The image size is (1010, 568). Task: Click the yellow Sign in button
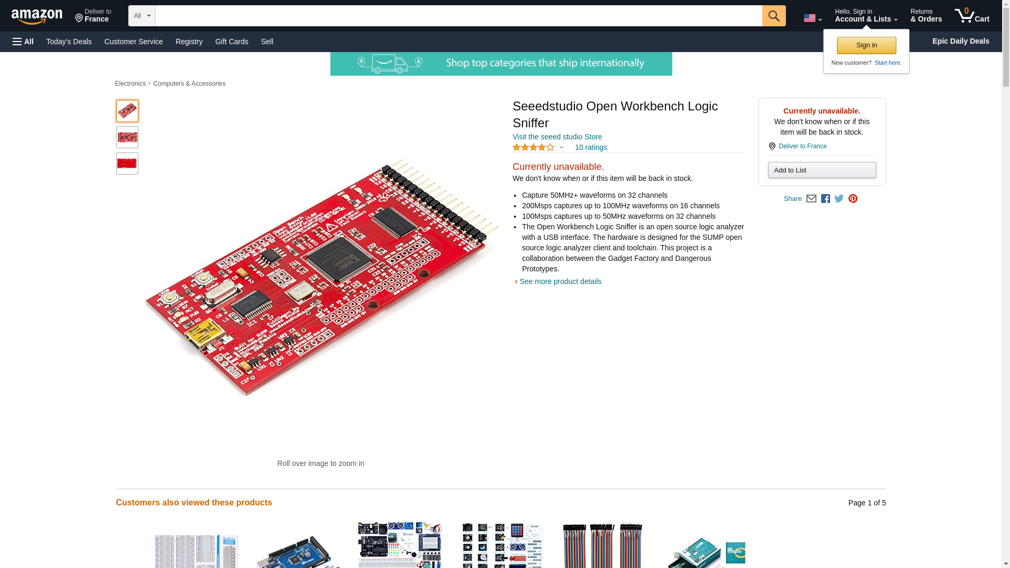click(x=866, y=45)
